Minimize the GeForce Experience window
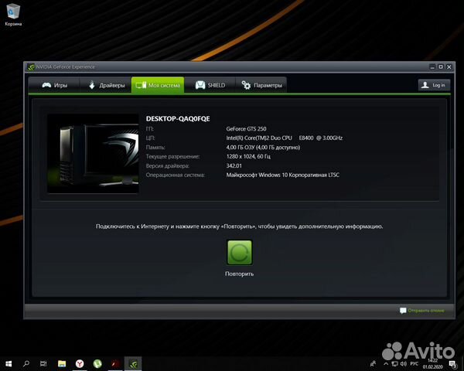 click(432, 67)
